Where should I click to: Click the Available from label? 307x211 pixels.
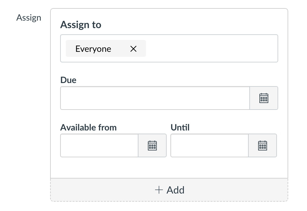(88, 127)
